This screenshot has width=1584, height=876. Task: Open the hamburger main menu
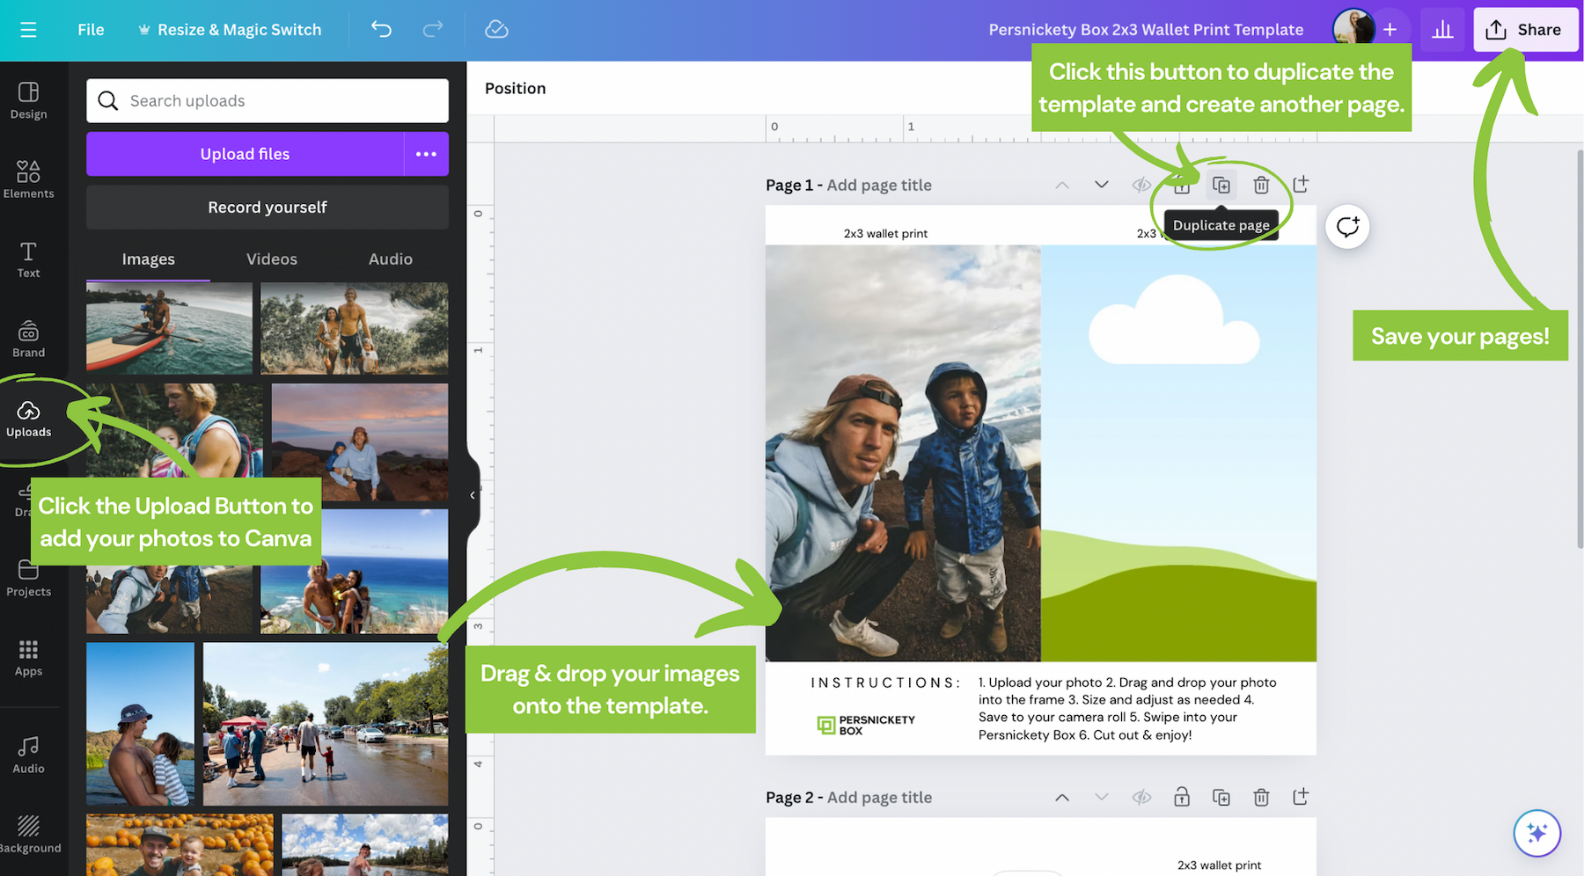28,30
